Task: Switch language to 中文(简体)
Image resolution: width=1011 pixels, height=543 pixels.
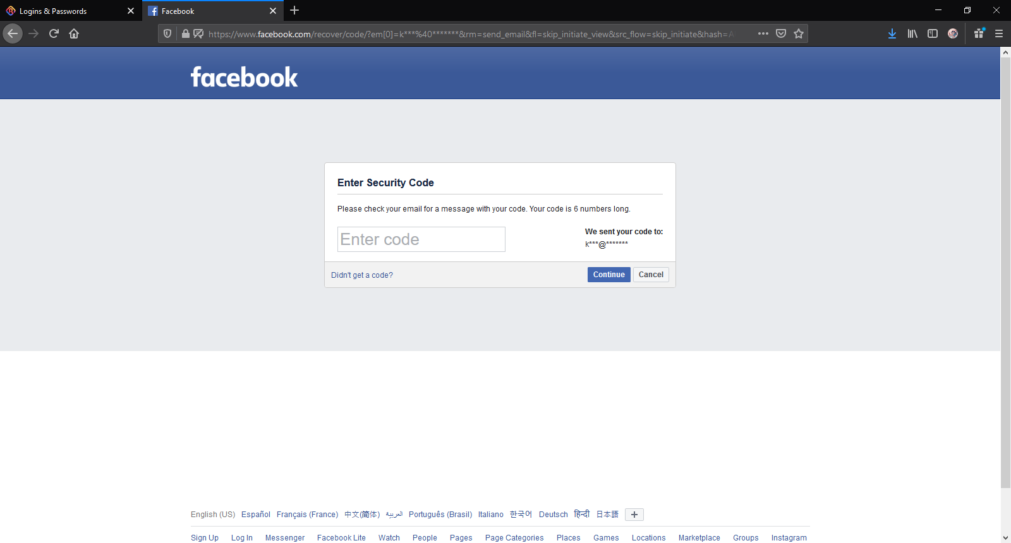Action: point(362,515)
